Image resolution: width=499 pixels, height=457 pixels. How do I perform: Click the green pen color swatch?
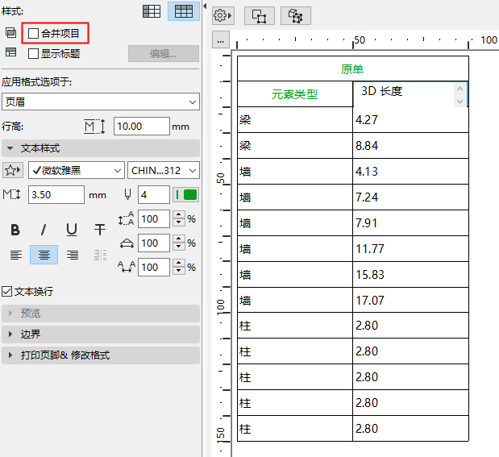pyautogui.click(x=186, y=194)
